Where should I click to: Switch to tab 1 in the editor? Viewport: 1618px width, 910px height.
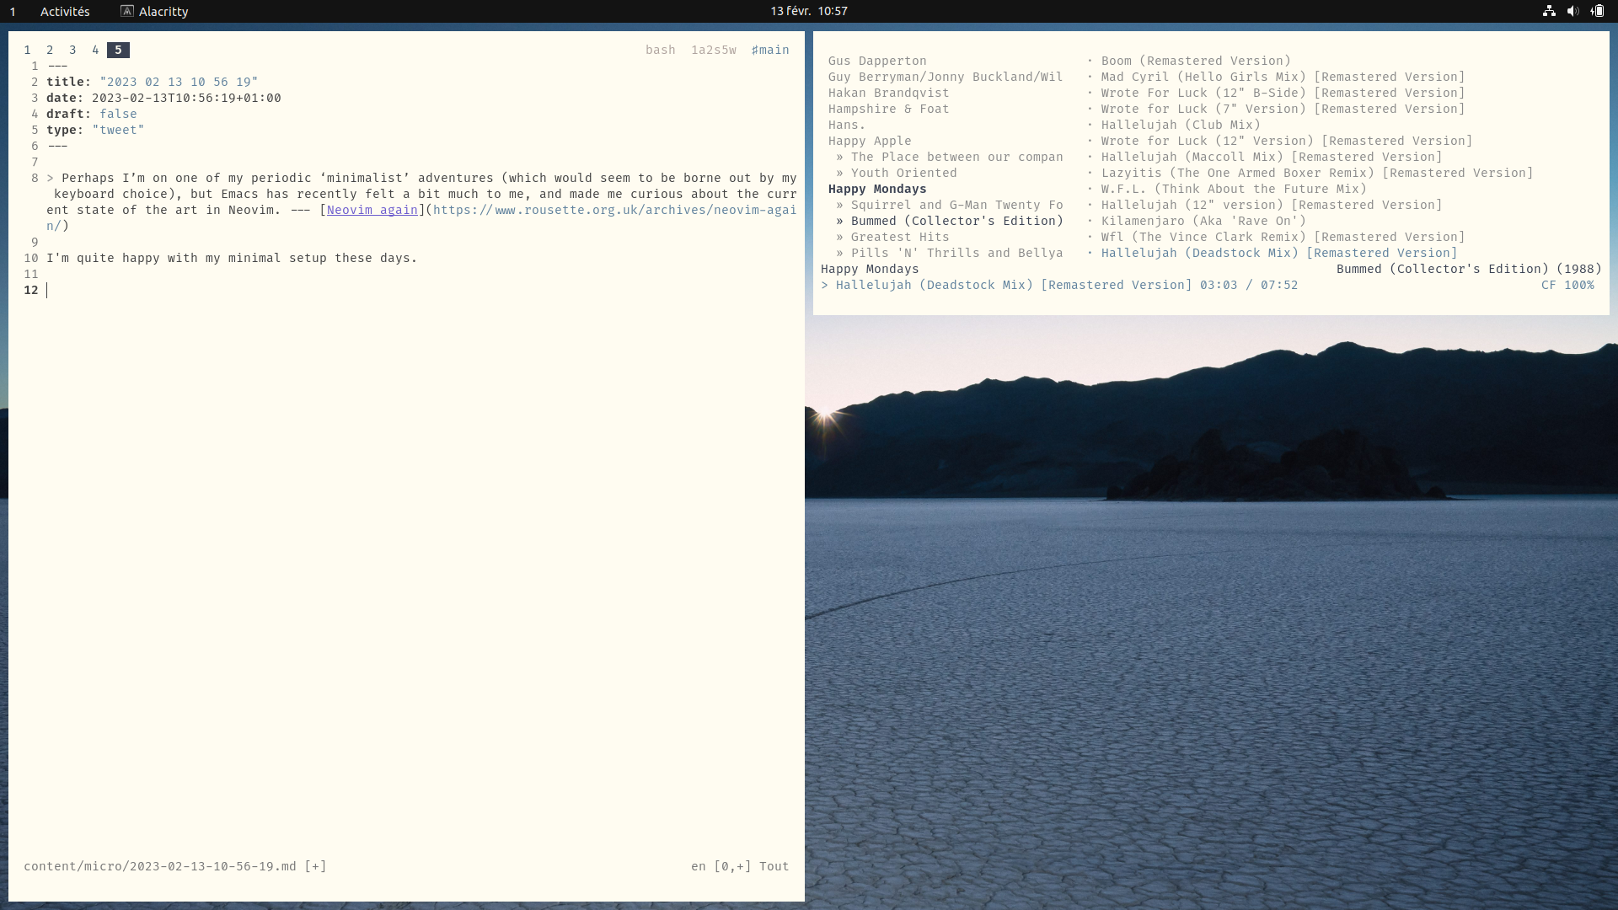point(28,50)
